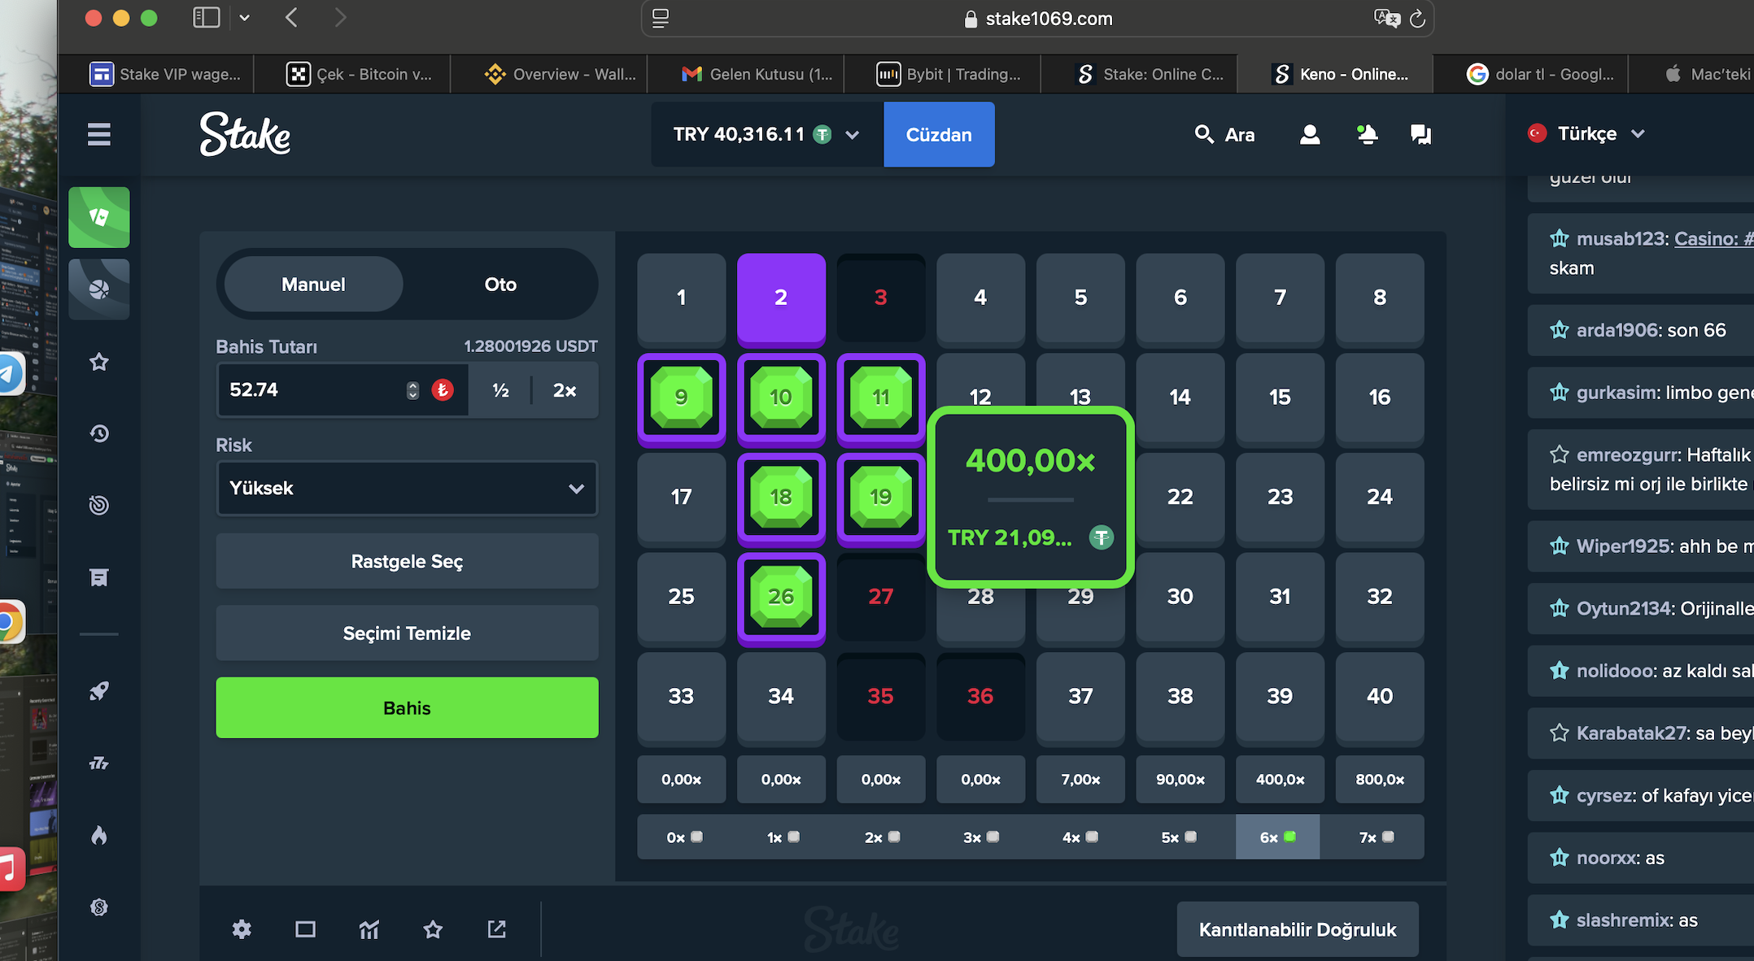
Task: Open the Casino link in musab123's message
Action: tap(1713, 239)
